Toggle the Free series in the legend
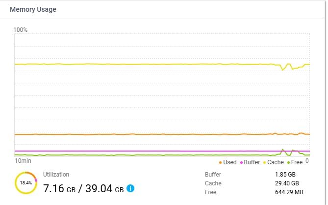 pos(295,162)
